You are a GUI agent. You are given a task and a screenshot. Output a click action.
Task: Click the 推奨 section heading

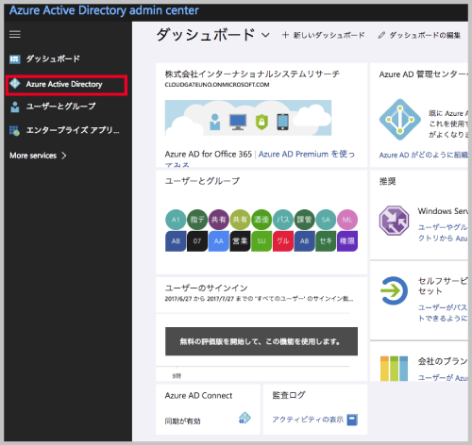point(387,181)
